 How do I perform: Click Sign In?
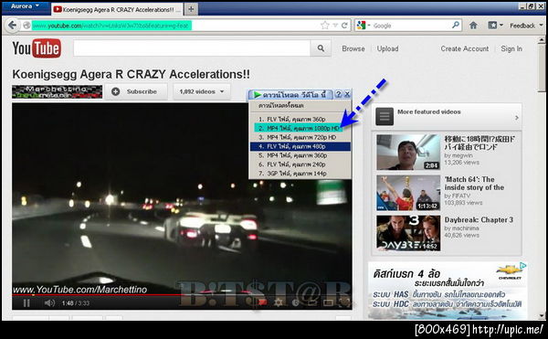(x=511, y=48)
